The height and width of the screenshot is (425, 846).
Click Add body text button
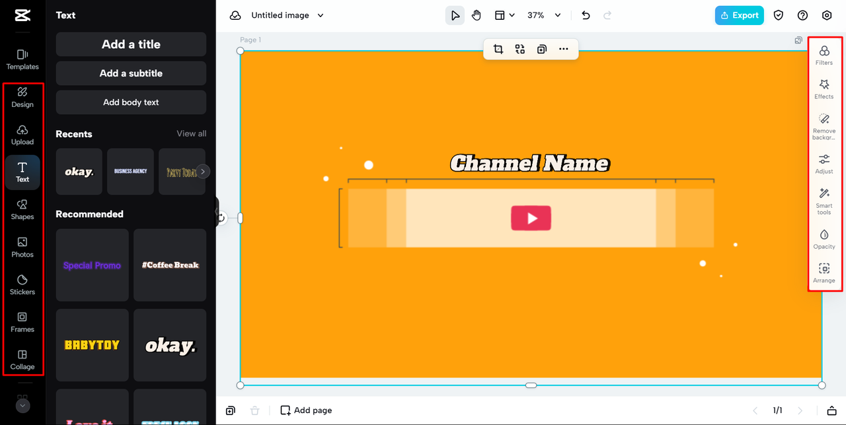131,102
